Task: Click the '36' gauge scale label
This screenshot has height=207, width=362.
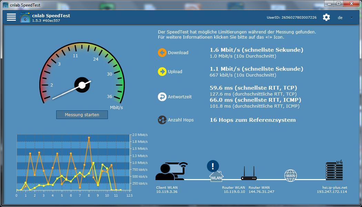Action: (x=109, y=96)
